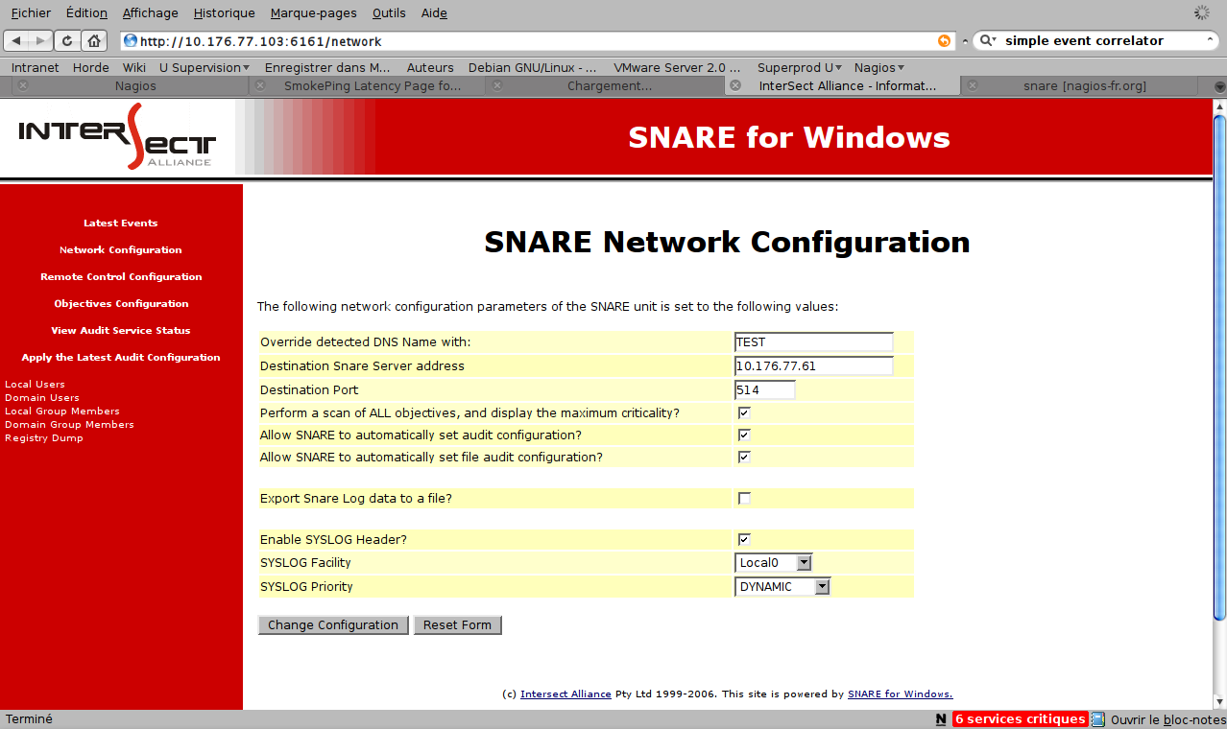Viewport: 1227px width, 729px height.
Task: Expand the 'U Supervision' bookmark folder
Action: [x=204, y=67]
